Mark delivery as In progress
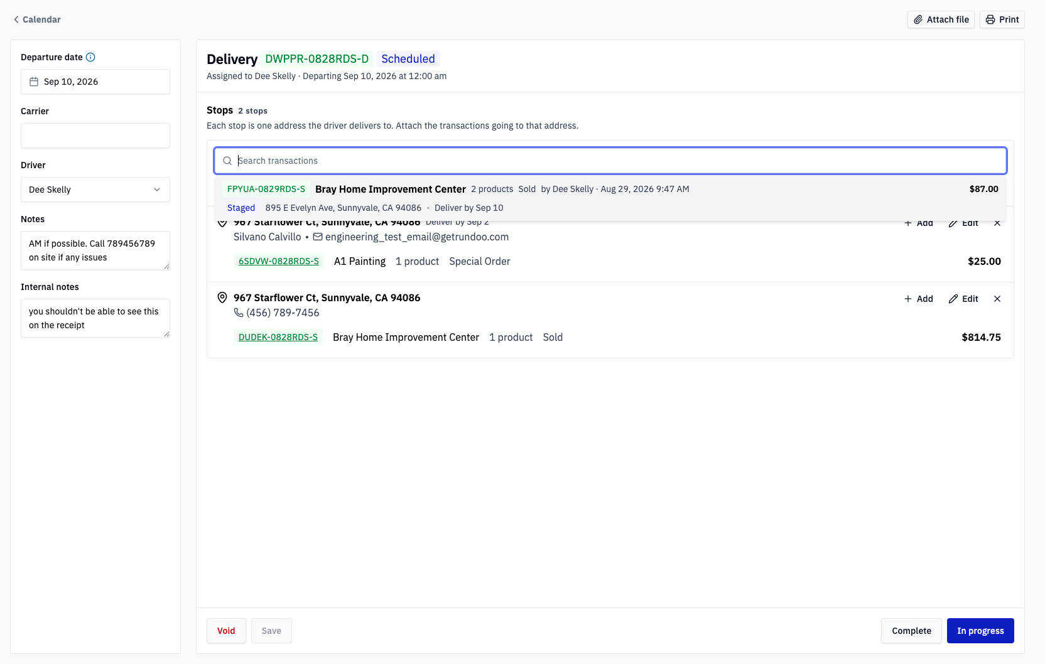Viewport: 1045px width, 664px height. coord(980,631)
